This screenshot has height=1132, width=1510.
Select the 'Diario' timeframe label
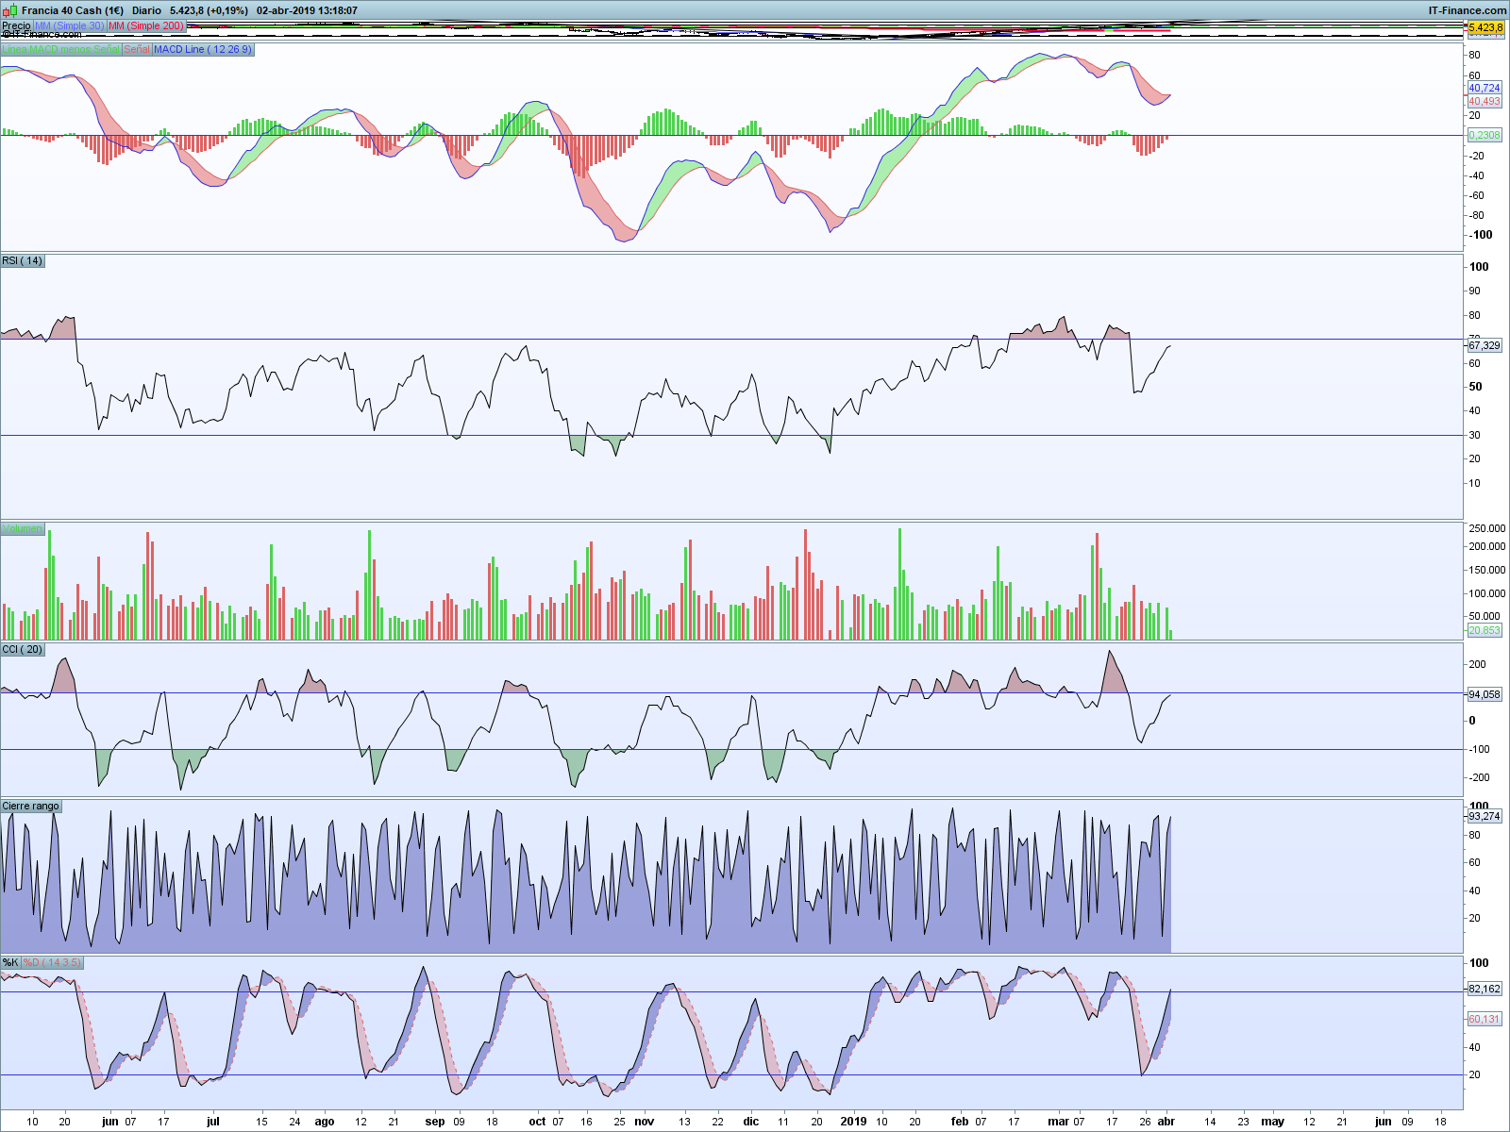tap(146, 10)
